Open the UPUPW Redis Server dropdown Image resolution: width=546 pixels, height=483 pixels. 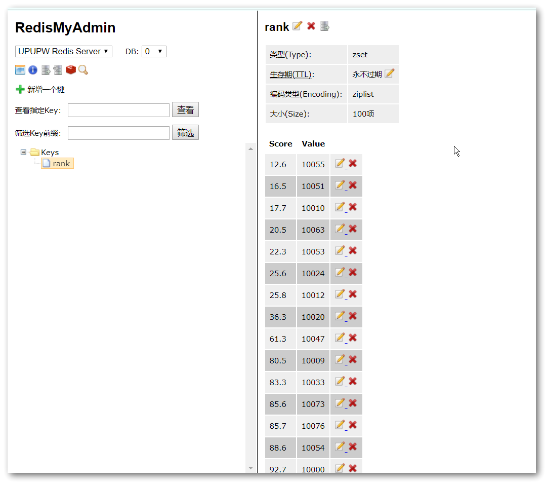pyautogui.click(x=63, y=51)
